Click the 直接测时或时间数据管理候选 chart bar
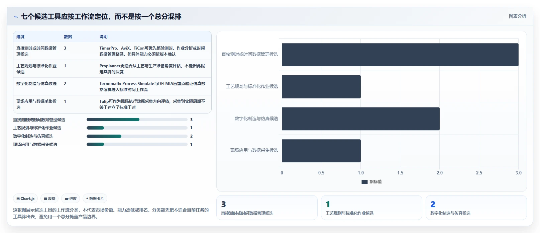 400,55
